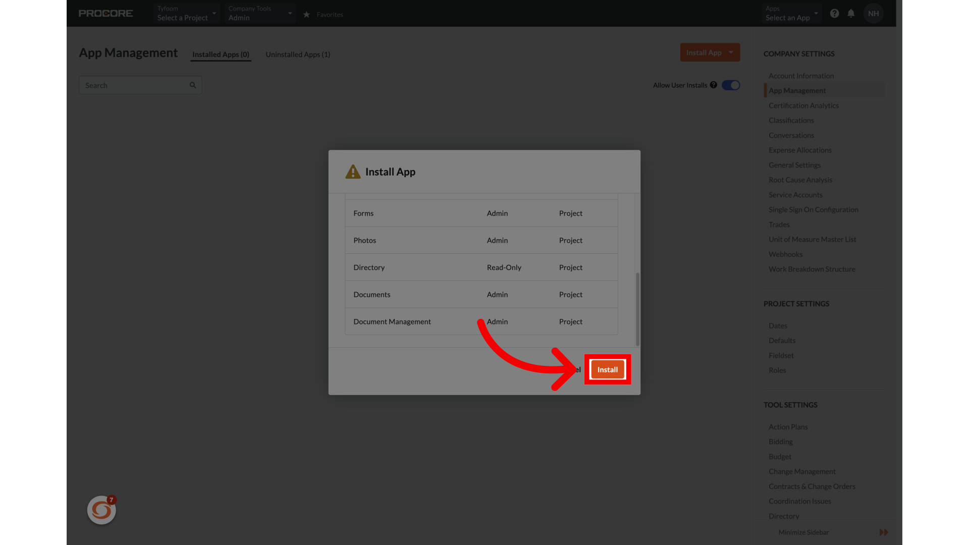
Task: Click the Install button in dialog
Action: click(608, 369)
